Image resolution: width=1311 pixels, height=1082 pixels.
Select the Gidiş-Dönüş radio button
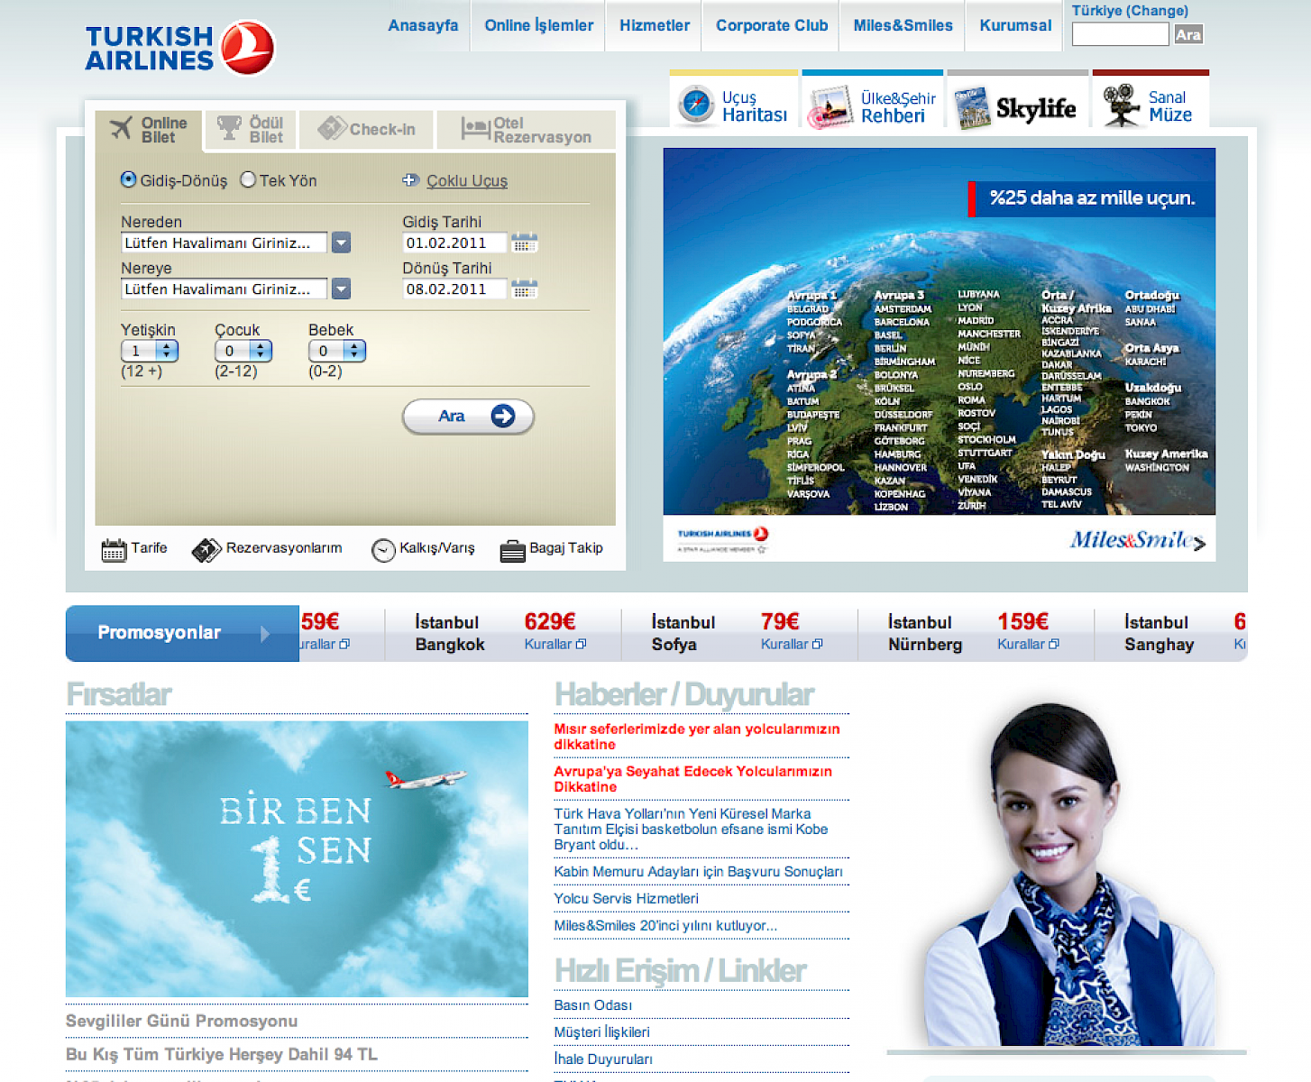(x=129, y=179)
